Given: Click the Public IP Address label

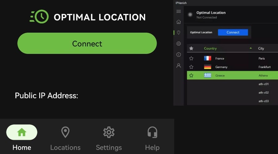Looking at the screenshot, I should (x=46, y=96).
